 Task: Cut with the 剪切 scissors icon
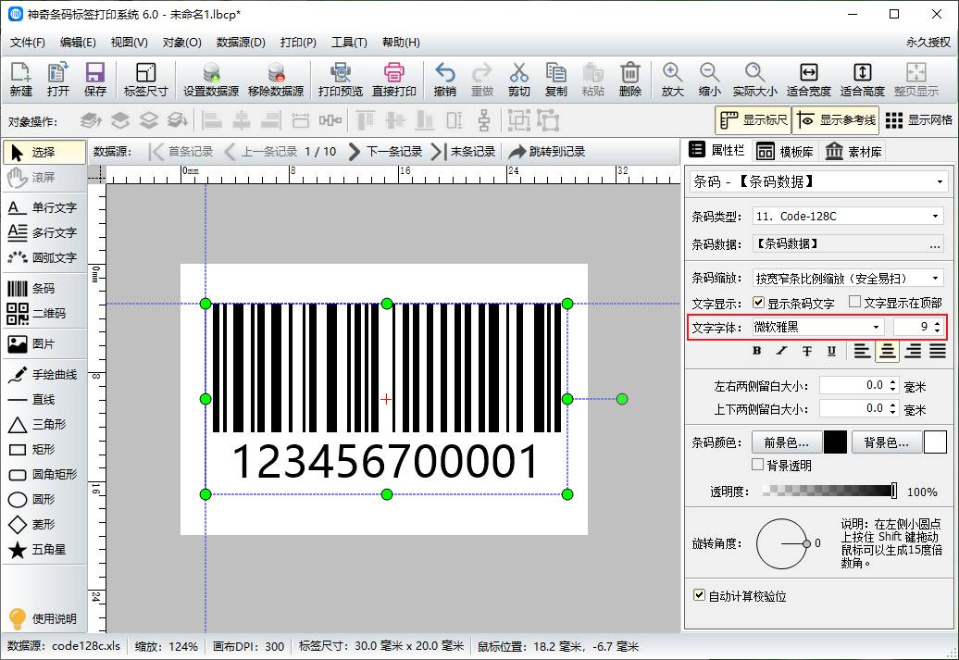pos(518,79)
